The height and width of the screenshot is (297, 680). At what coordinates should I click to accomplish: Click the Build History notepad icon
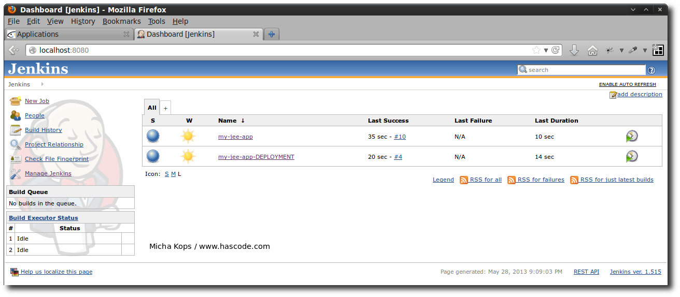pos(15,130)
